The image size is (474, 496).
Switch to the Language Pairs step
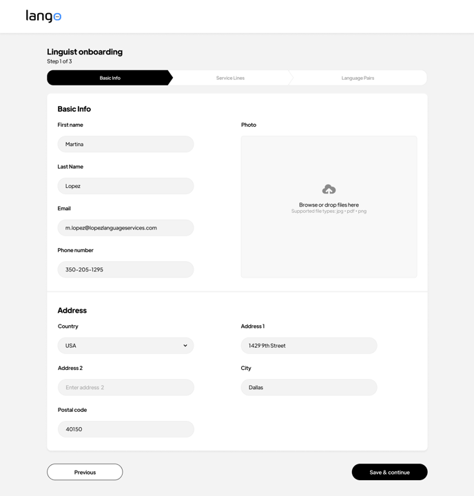pyautogui.click(x=358, y=78)
